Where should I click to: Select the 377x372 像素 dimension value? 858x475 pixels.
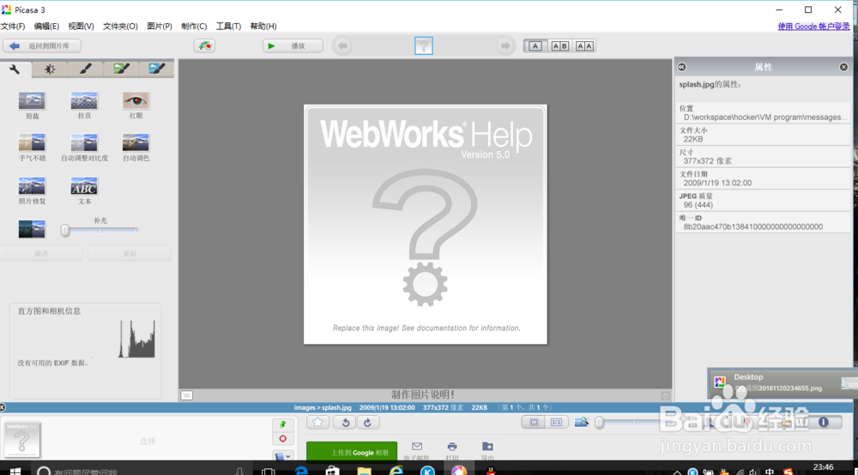click(x=708, y=160)
